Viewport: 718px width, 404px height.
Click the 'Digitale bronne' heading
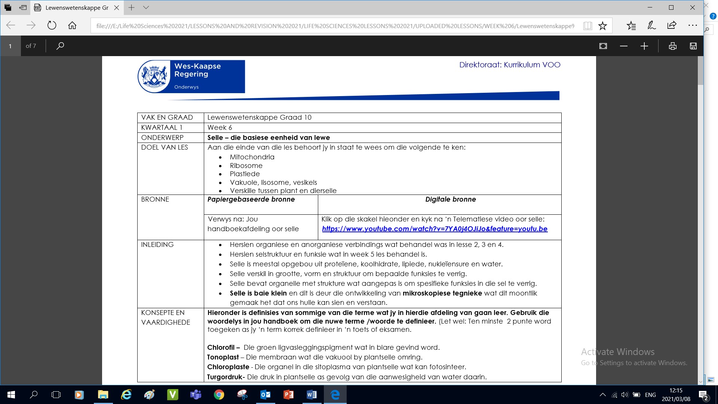451,199
